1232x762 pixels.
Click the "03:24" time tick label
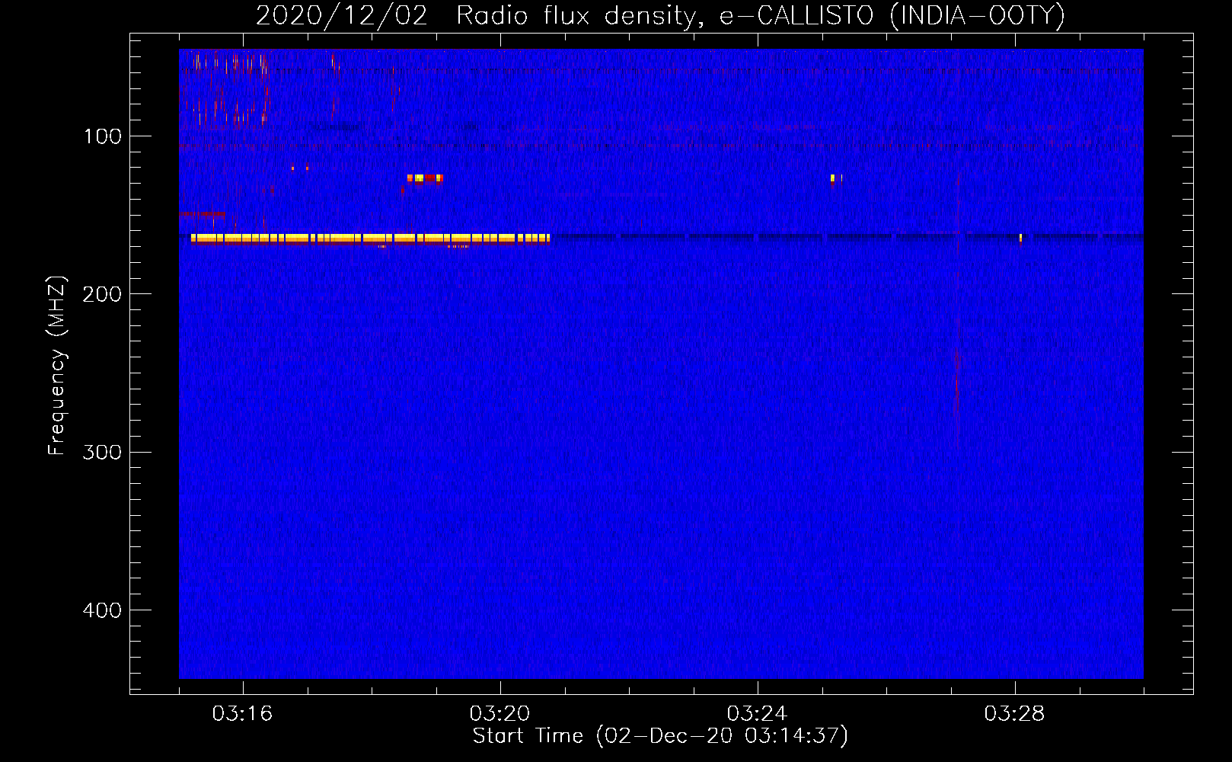[757, 714]
